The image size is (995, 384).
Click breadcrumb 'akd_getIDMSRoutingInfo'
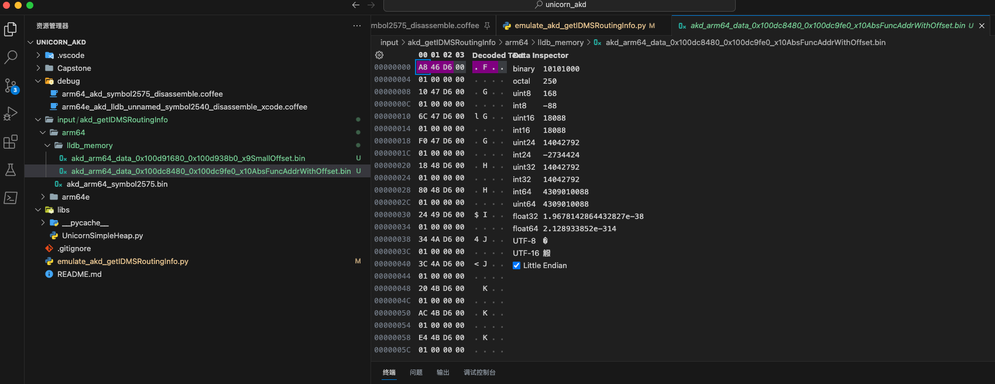pyautogui.click(x=451, y=42)
